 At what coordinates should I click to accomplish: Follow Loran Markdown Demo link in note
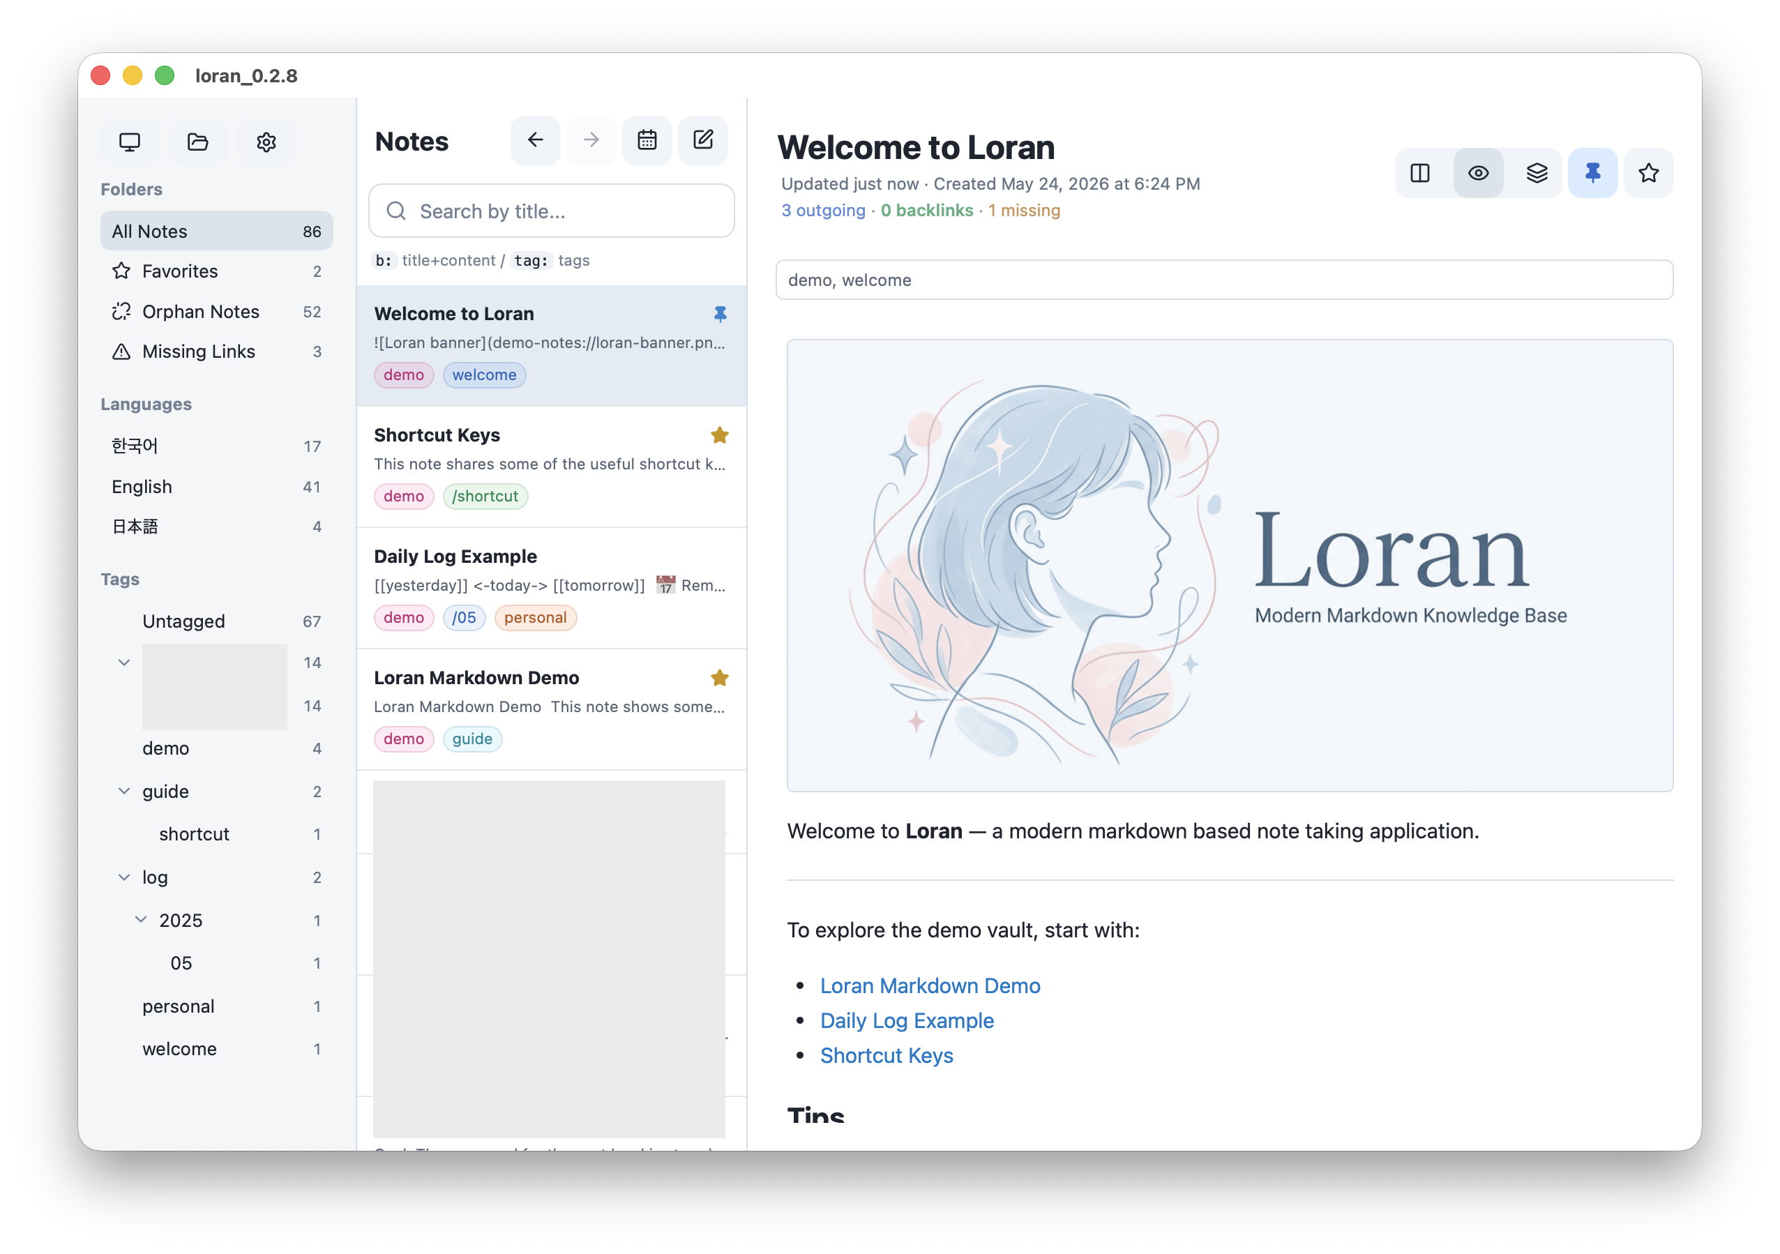click(930, 985)
